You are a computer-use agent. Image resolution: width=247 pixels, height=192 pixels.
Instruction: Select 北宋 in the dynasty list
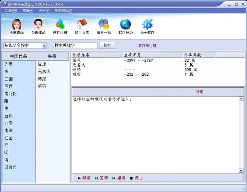click(9, 123)
